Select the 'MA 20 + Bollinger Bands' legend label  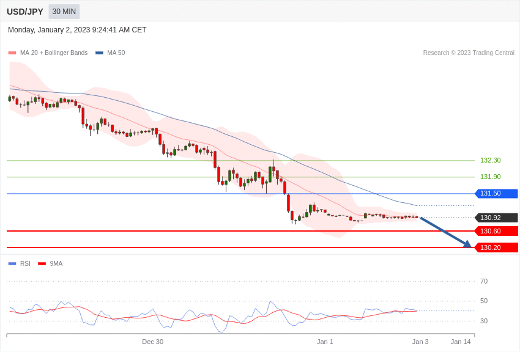54,53
